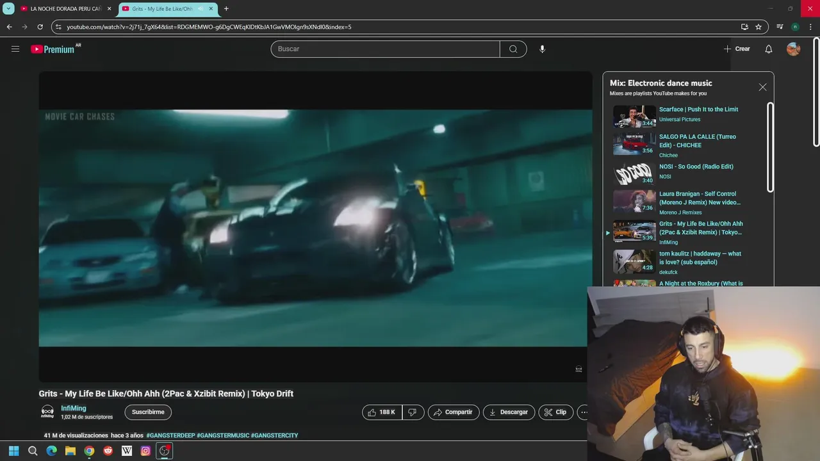Select the Grits Tokyo Drift playlist thumbnail
The height and width of the screenshot is (461, 820).
[634, 231]
